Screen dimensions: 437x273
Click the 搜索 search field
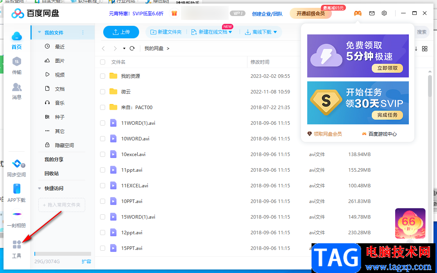click(422, 32)
